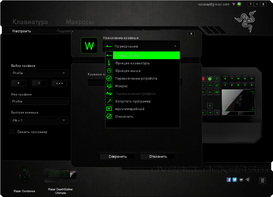The height and width of the screenshot is (197, 273).
Task: Click the device switching icon
Action: point(109,78)
